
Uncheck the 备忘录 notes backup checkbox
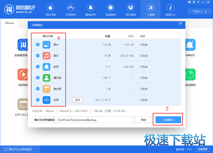[x=38, y=89]
